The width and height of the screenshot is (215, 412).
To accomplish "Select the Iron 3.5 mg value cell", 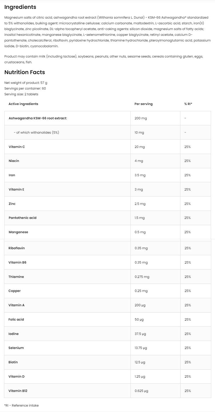I will click(x=140, y=175).
